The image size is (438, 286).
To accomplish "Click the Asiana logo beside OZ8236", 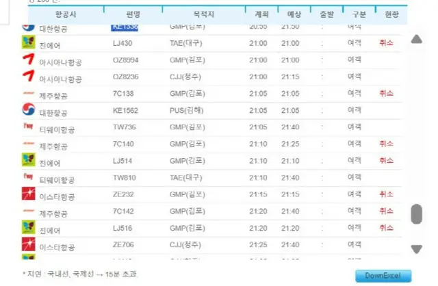I will coord(29,76).
